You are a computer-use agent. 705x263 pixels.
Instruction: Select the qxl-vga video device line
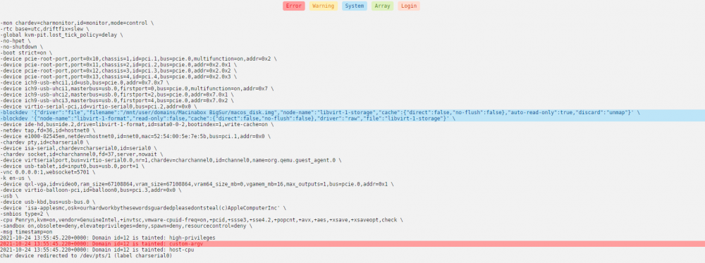tap(197, 184)
